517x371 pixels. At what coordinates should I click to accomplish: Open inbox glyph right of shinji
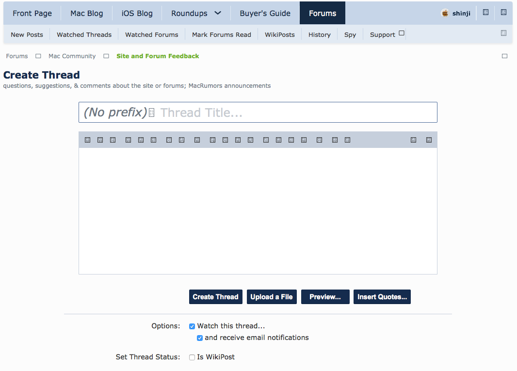pyautogui.click(x=485, y=12)
